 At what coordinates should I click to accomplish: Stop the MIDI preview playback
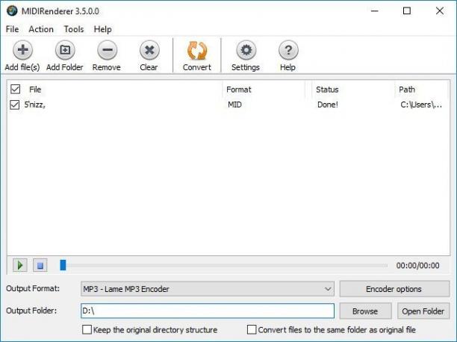[x=40, y=265]
